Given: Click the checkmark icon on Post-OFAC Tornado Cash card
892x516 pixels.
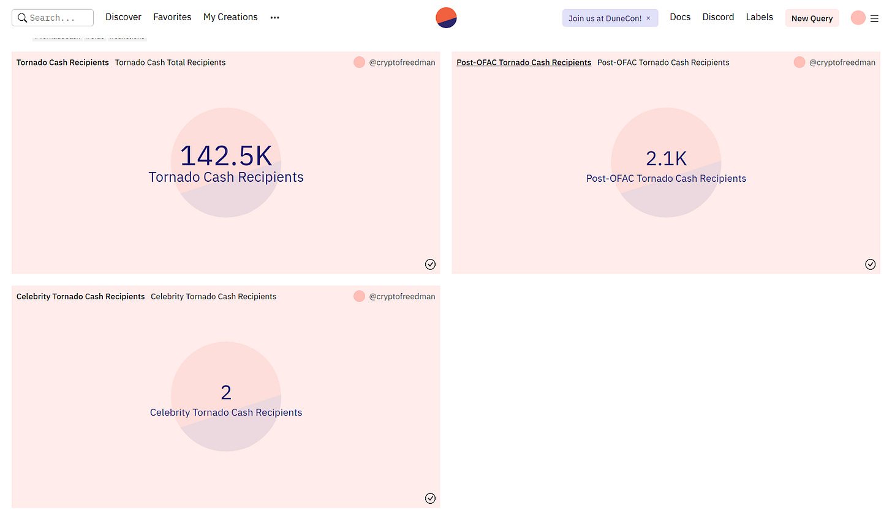Looking at the screenshot, I should tap(870, 264).
